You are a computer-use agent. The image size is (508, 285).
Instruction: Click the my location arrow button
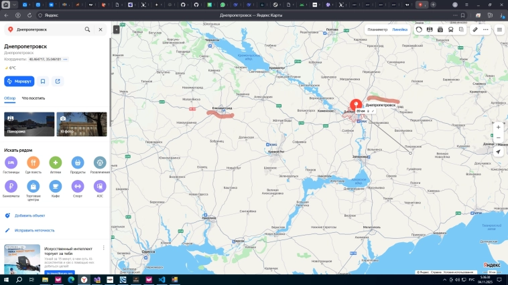click(498, 152)
